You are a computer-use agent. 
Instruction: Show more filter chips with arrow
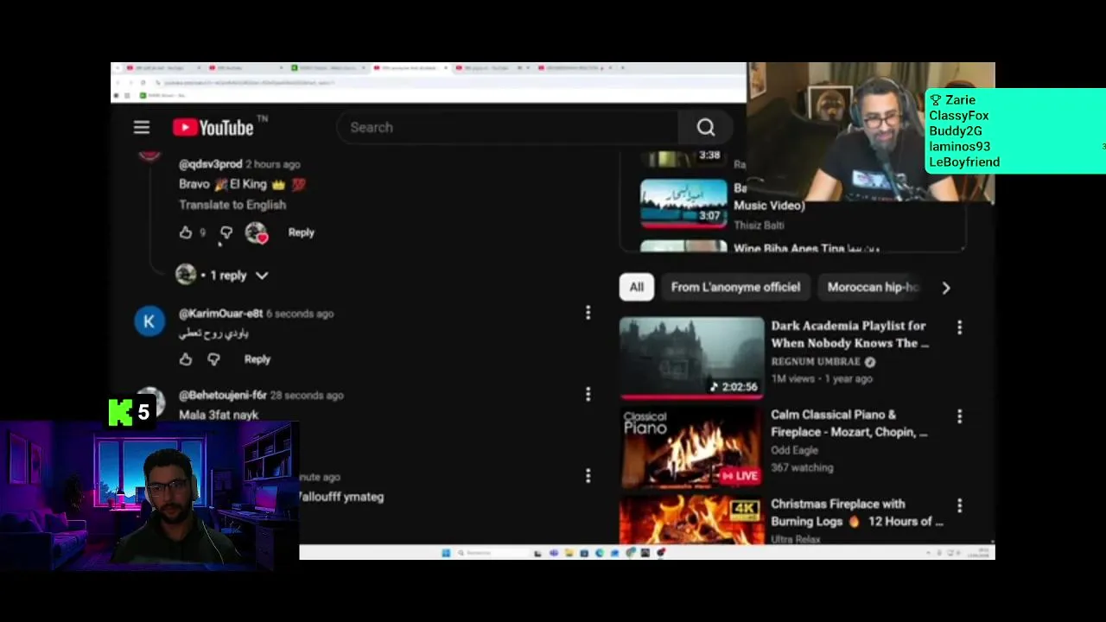click(946, 288)
